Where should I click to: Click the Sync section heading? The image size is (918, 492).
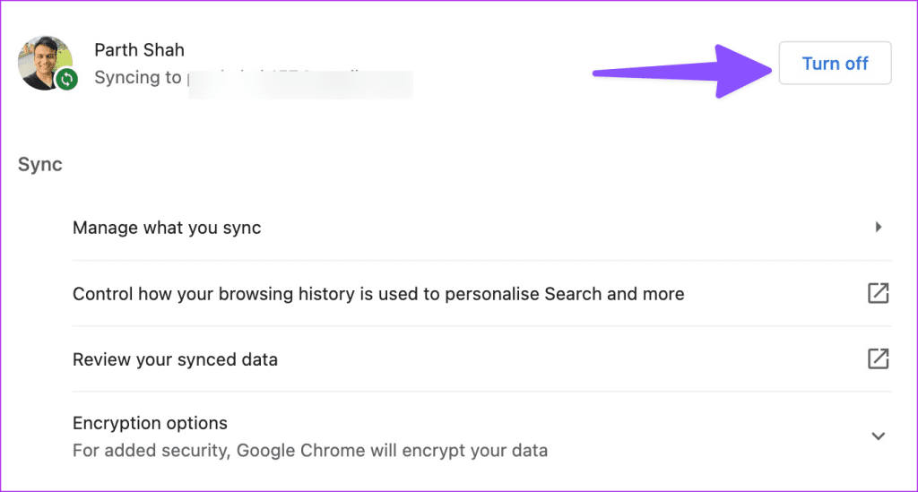pos(39,164)
